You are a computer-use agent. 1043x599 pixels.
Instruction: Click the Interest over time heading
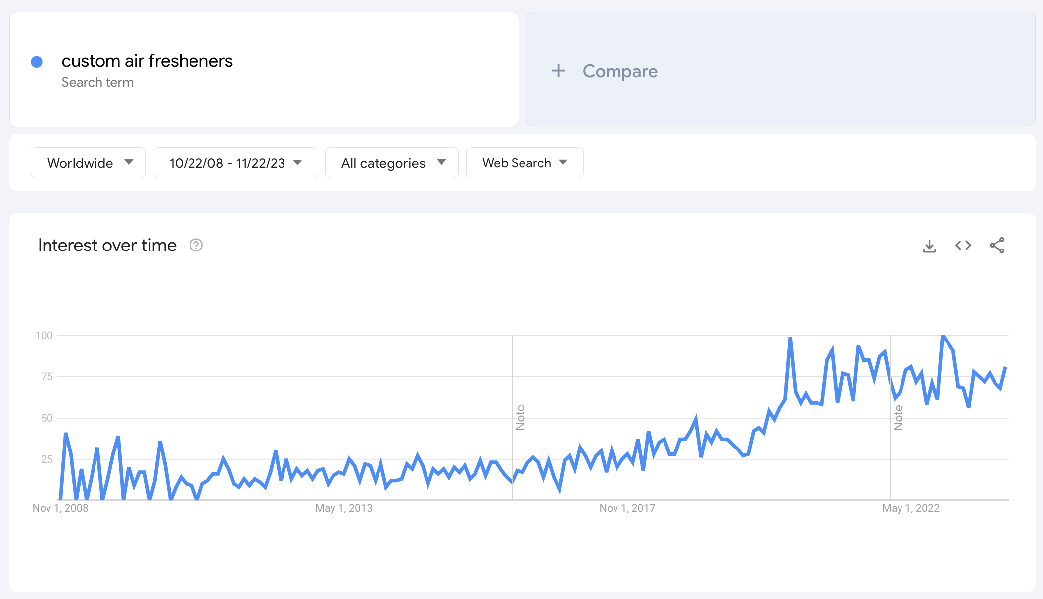click(107, 246)
